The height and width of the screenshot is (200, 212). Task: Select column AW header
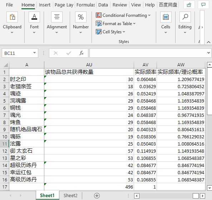click(181, 65)
